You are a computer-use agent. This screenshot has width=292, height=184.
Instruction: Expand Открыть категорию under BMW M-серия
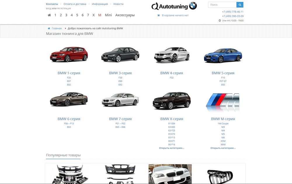point(223,148)
